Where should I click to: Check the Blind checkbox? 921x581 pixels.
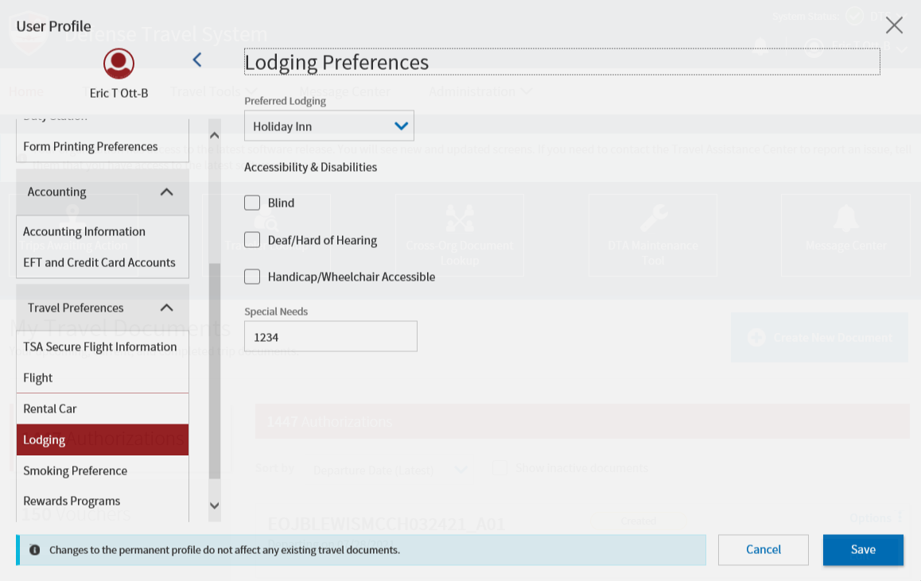pos(252,203)
